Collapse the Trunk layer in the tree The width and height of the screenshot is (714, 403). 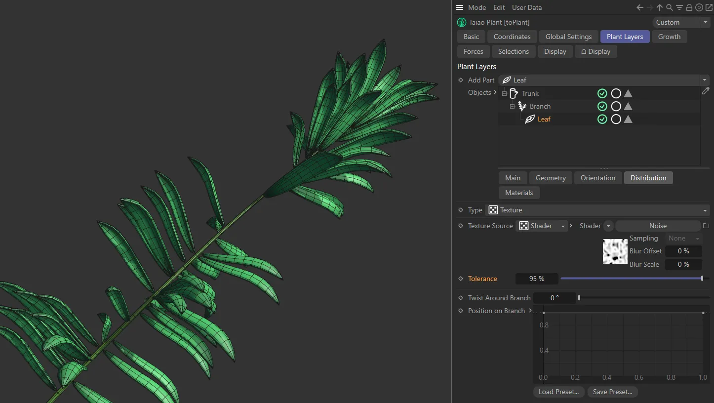[x=504, y=93]
